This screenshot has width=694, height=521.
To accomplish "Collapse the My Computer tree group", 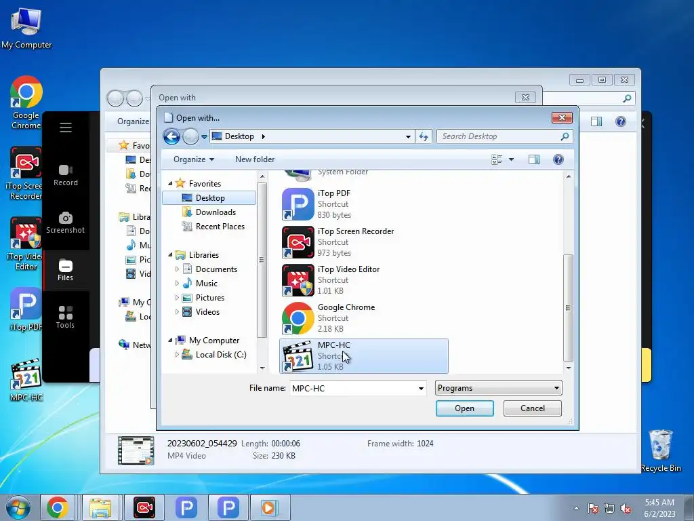I will [x=170, y=341].
